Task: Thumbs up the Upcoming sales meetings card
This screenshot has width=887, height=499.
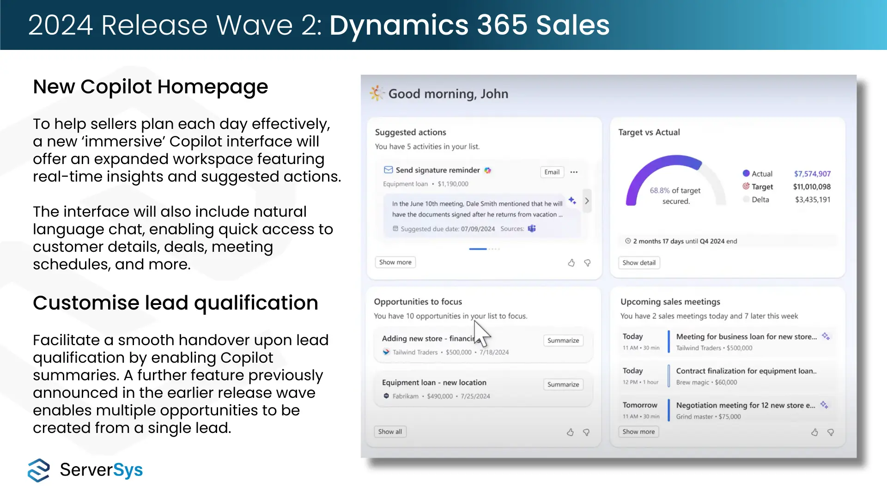Action: coord(814,432)
